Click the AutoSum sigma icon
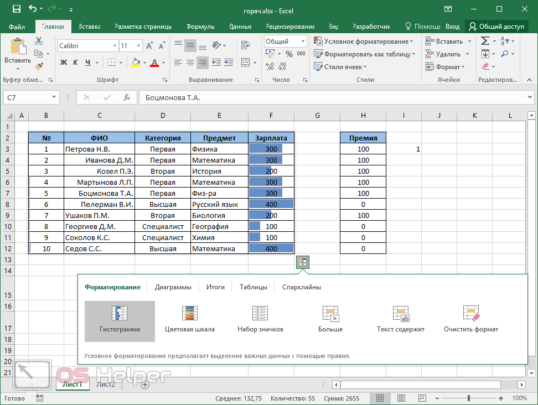Viewport: 538px width, 405px height. pos(485,41)
